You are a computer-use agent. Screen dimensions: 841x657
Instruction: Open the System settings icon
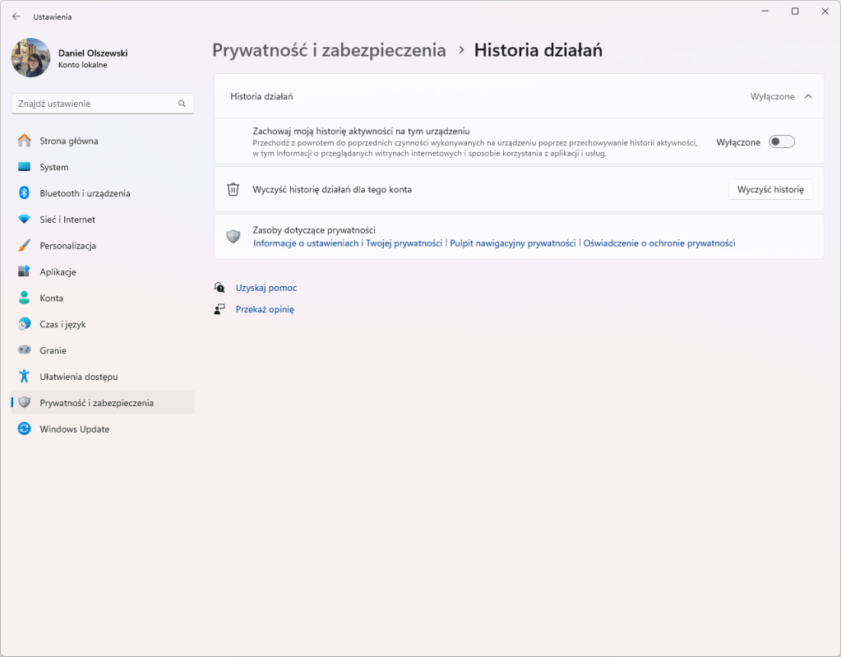[x=25, y=167]
